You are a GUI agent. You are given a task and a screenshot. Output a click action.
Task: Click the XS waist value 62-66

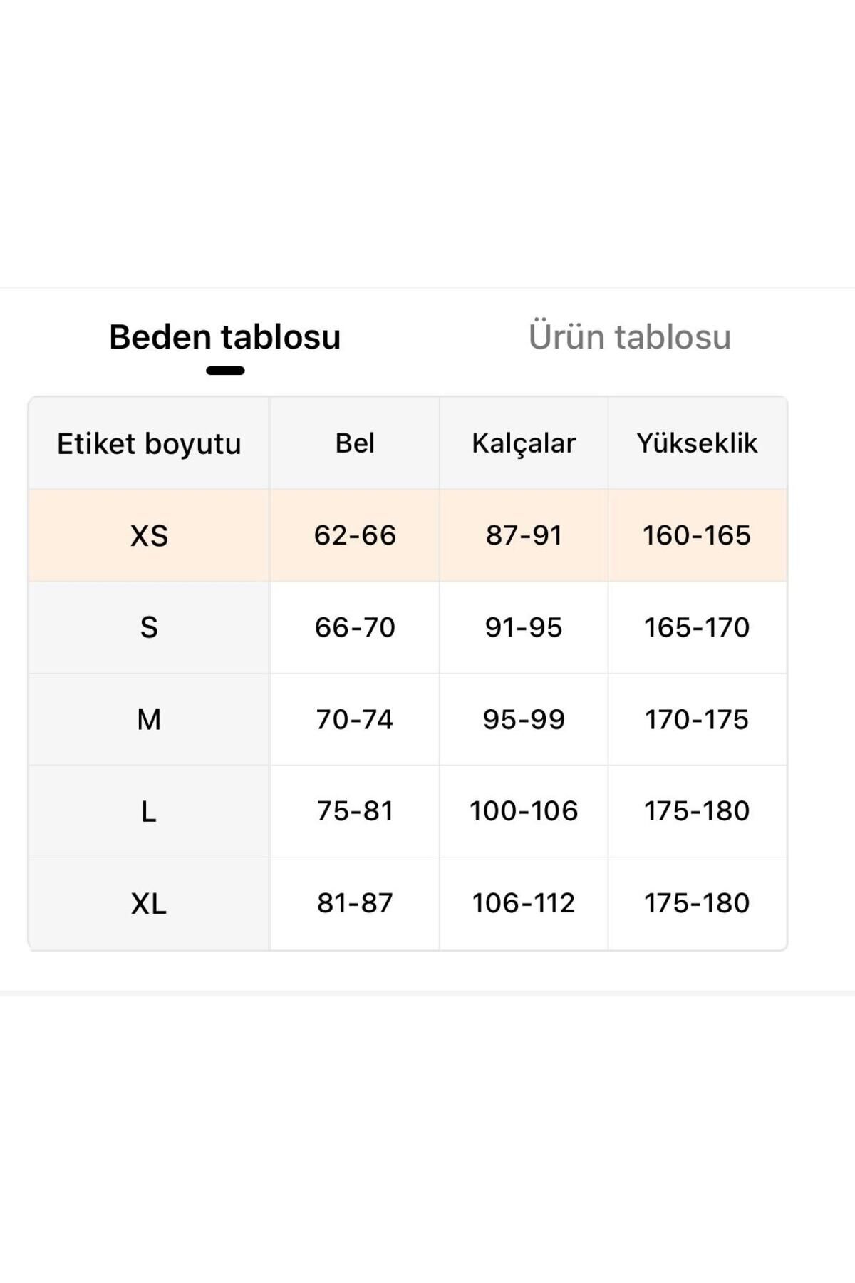pyautogui.click(x=355, y=535)
